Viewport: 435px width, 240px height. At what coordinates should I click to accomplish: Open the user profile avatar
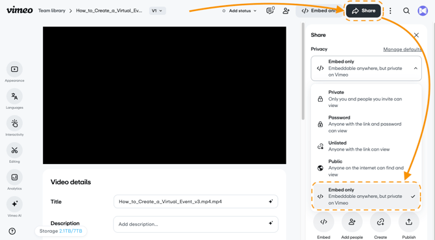423,11
